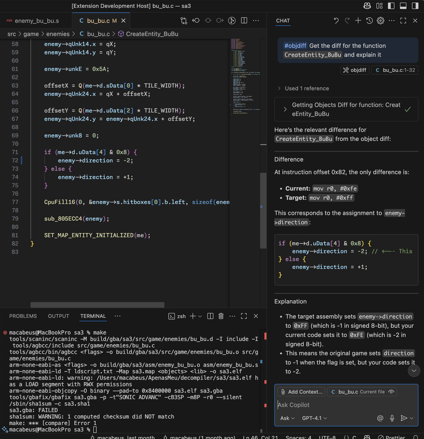Click the objdiff tool chip
This screenshot has height=439, width=424.
coord(355,70)
